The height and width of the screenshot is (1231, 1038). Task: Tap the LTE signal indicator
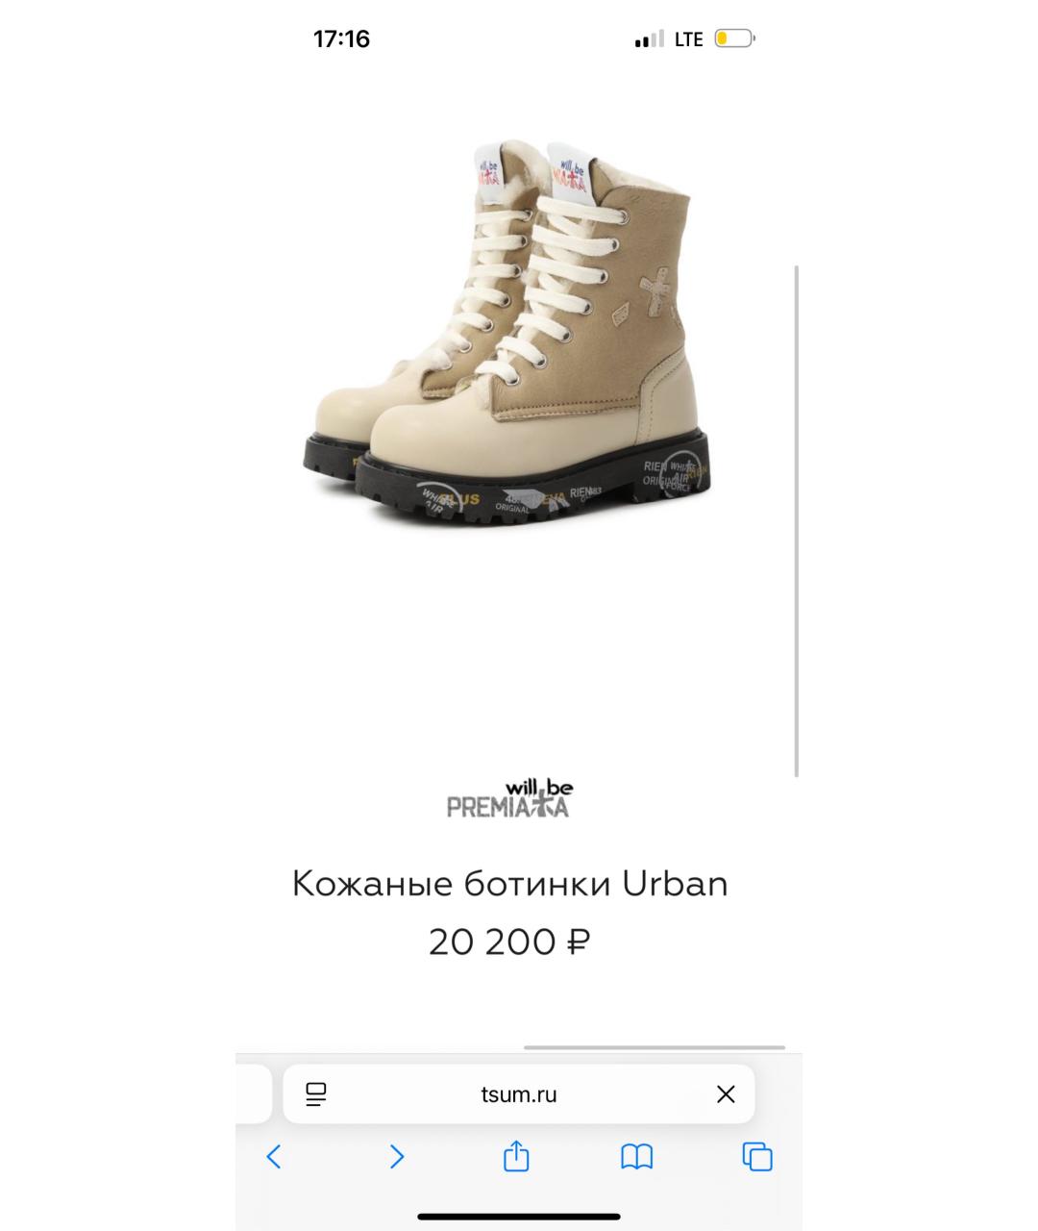689,39
